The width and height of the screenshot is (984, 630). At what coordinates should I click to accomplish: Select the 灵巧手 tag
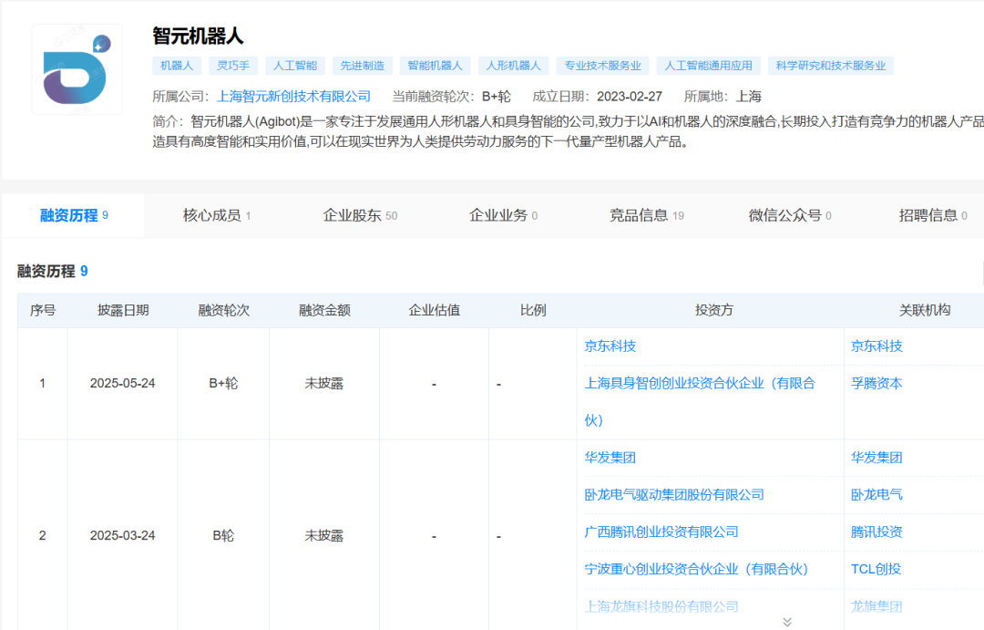233,66
